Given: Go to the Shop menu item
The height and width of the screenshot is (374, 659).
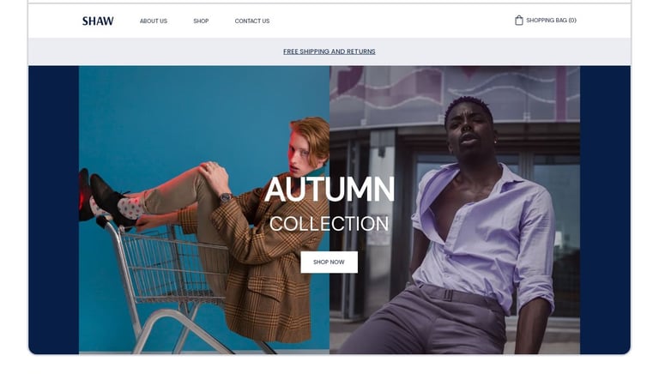Looking at the screenshot, I should 201,21.
